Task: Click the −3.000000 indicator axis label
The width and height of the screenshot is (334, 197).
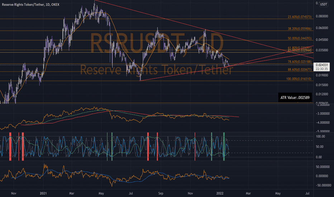Action: coord(323,114)
